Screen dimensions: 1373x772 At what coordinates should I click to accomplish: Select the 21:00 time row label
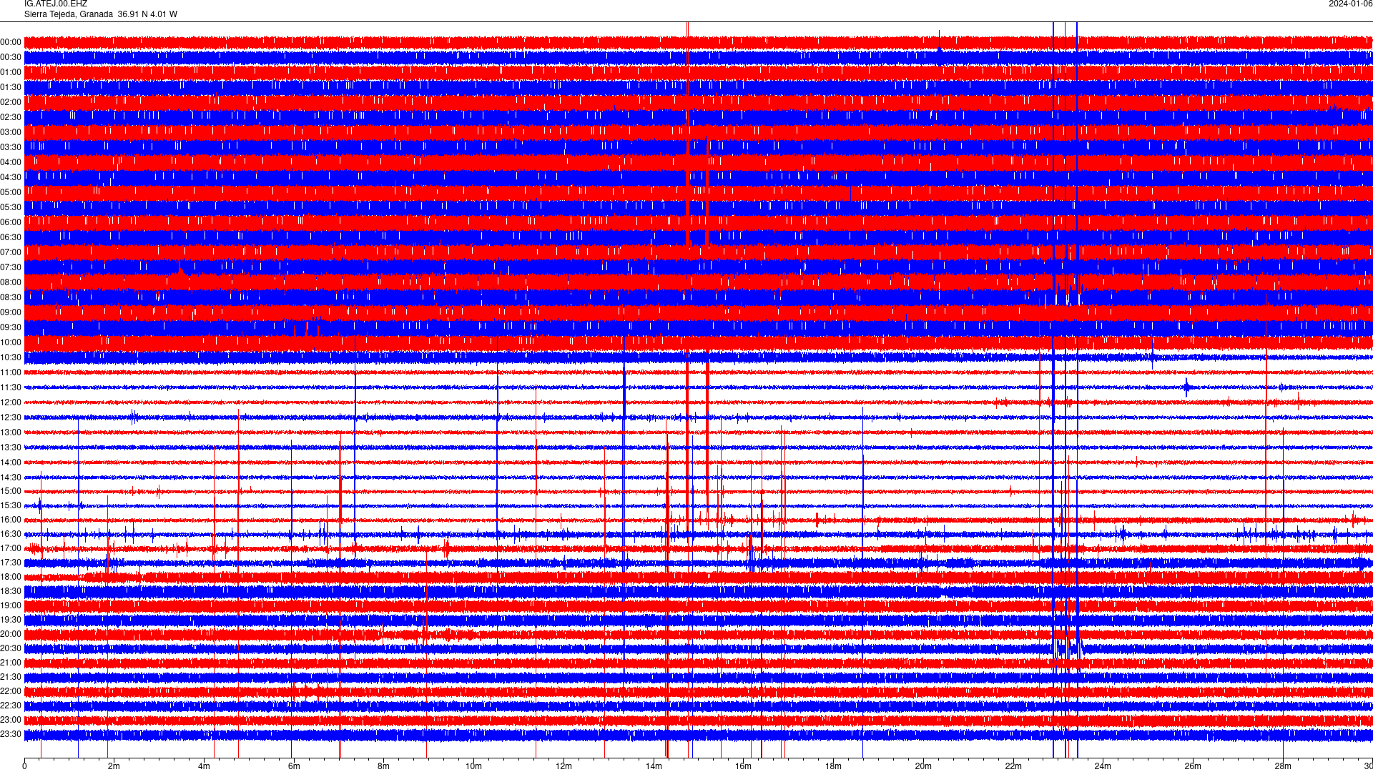click(11, 663)
